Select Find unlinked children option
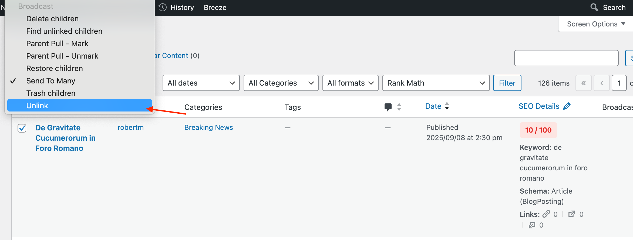Viewport: 633px width, 240px height. point(64,31)
